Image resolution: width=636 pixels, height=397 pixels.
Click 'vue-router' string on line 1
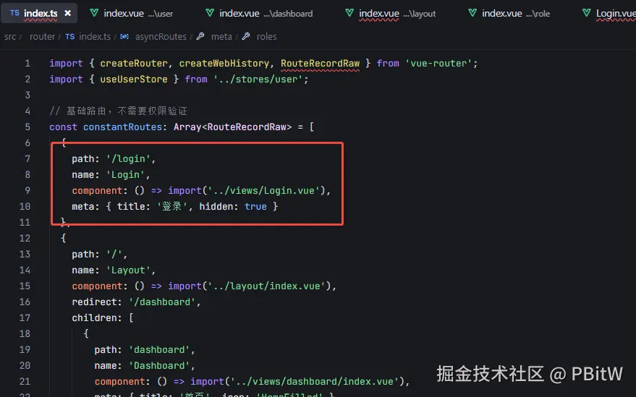point(438,63)
